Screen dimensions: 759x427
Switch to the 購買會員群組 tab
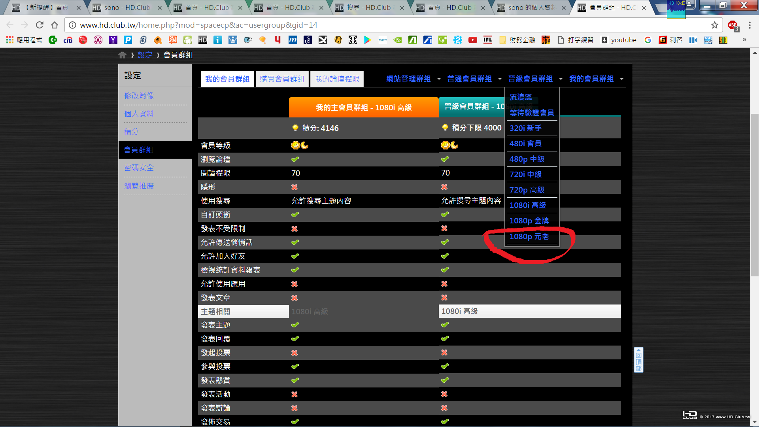click(282, 79)
